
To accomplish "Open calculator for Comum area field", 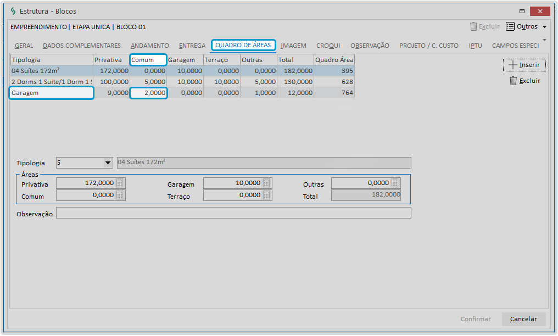I will pyautogui.click(x=120, y=195).
